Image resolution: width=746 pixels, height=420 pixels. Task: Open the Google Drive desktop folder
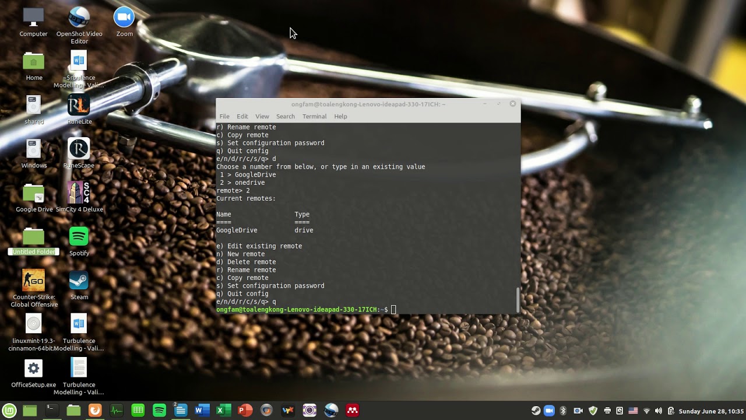point(33,197)
